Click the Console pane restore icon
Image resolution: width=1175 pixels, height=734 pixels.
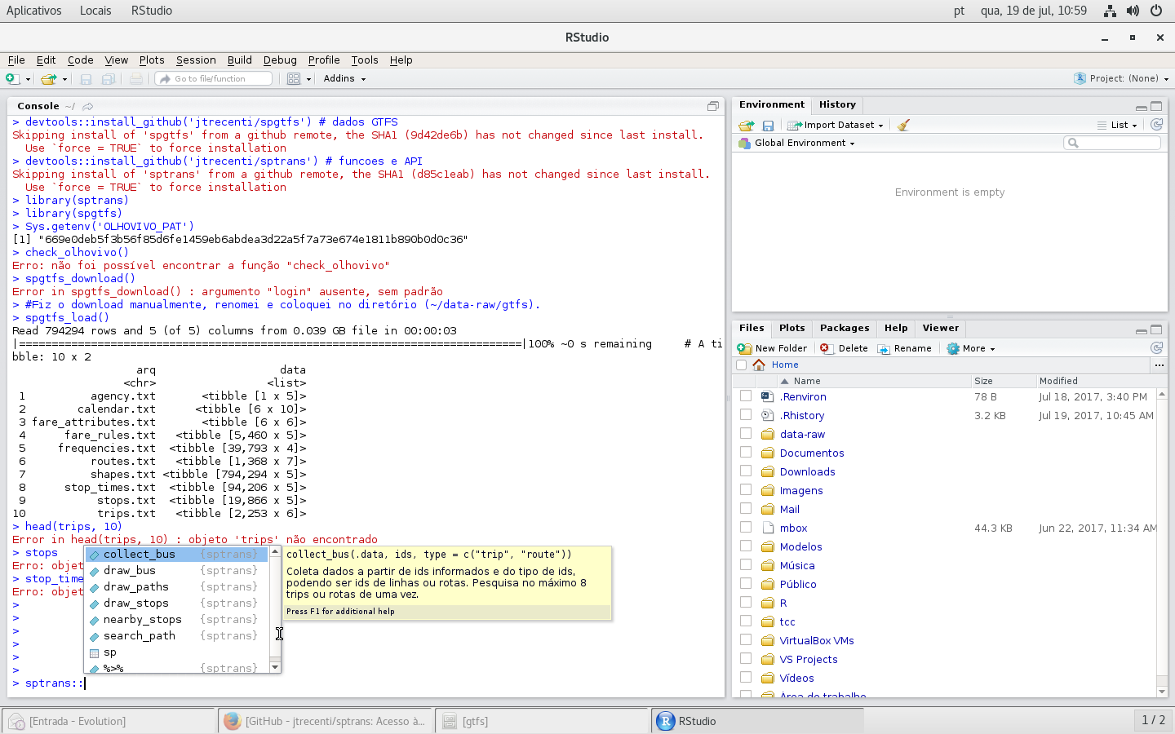(x=713, y=106)
